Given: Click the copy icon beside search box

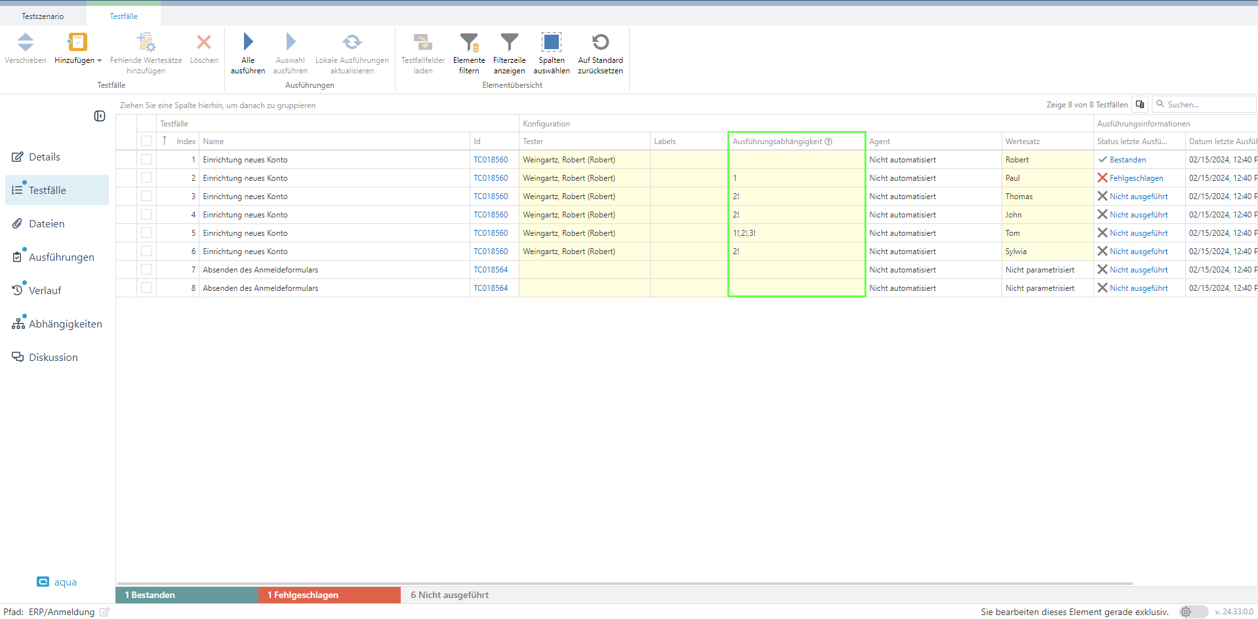Looking at the screenshot, I should pyautogui.click(x=1140, y=105).
